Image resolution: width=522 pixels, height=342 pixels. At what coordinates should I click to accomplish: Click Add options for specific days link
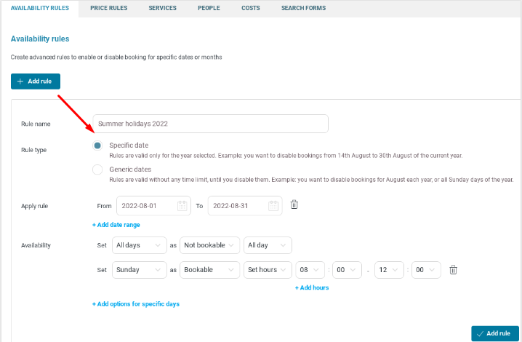(136, 304)
